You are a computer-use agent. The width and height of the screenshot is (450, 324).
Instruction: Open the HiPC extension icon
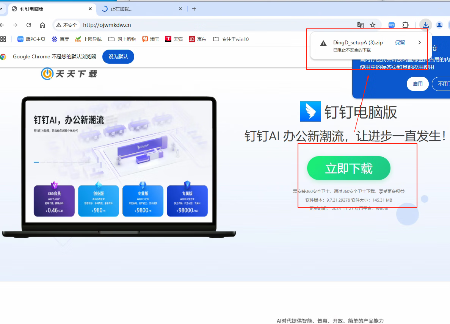(x=392, y=25)
